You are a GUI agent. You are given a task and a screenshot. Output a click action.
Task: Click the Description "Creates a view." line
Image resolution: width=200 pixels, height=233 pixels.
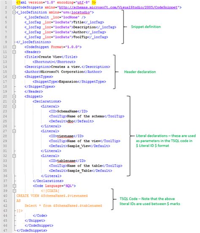tap(68, 67)
